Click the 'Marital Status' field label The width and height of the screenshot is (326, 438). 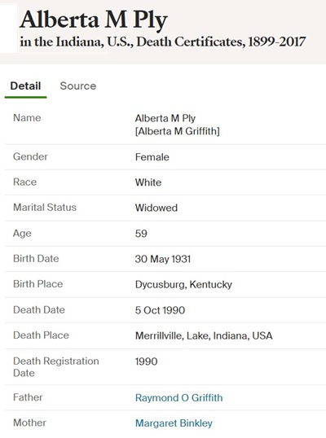(x=45, y=208)
